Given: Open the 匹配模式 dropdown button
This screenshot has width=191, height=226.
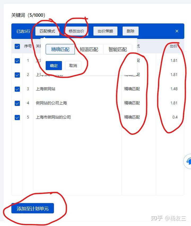Looking at the screenshot, I should pyautogui.click(x=47, y=31).
